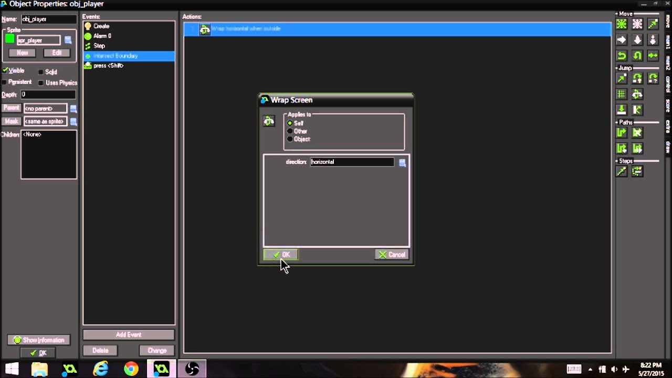Toggle the Visible checkbox

click(x=5, y=70)
